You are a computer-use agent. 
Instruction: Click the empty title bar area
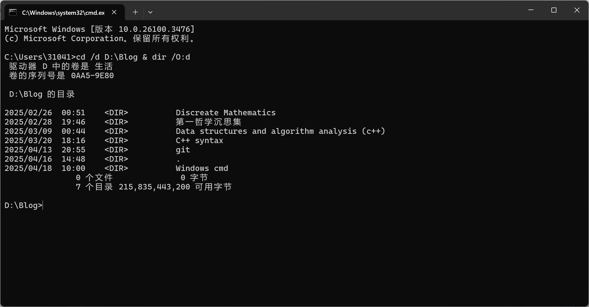click(338, 11)
